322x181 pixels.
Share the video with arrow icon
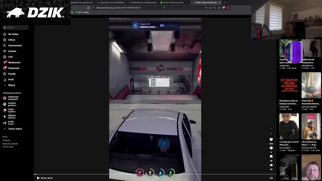click(x=271, y=165)
